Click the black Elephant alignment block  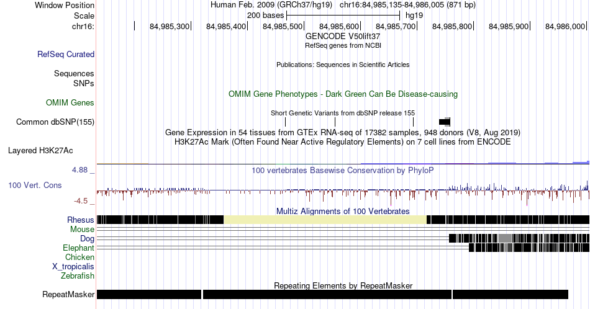point(529,248)
